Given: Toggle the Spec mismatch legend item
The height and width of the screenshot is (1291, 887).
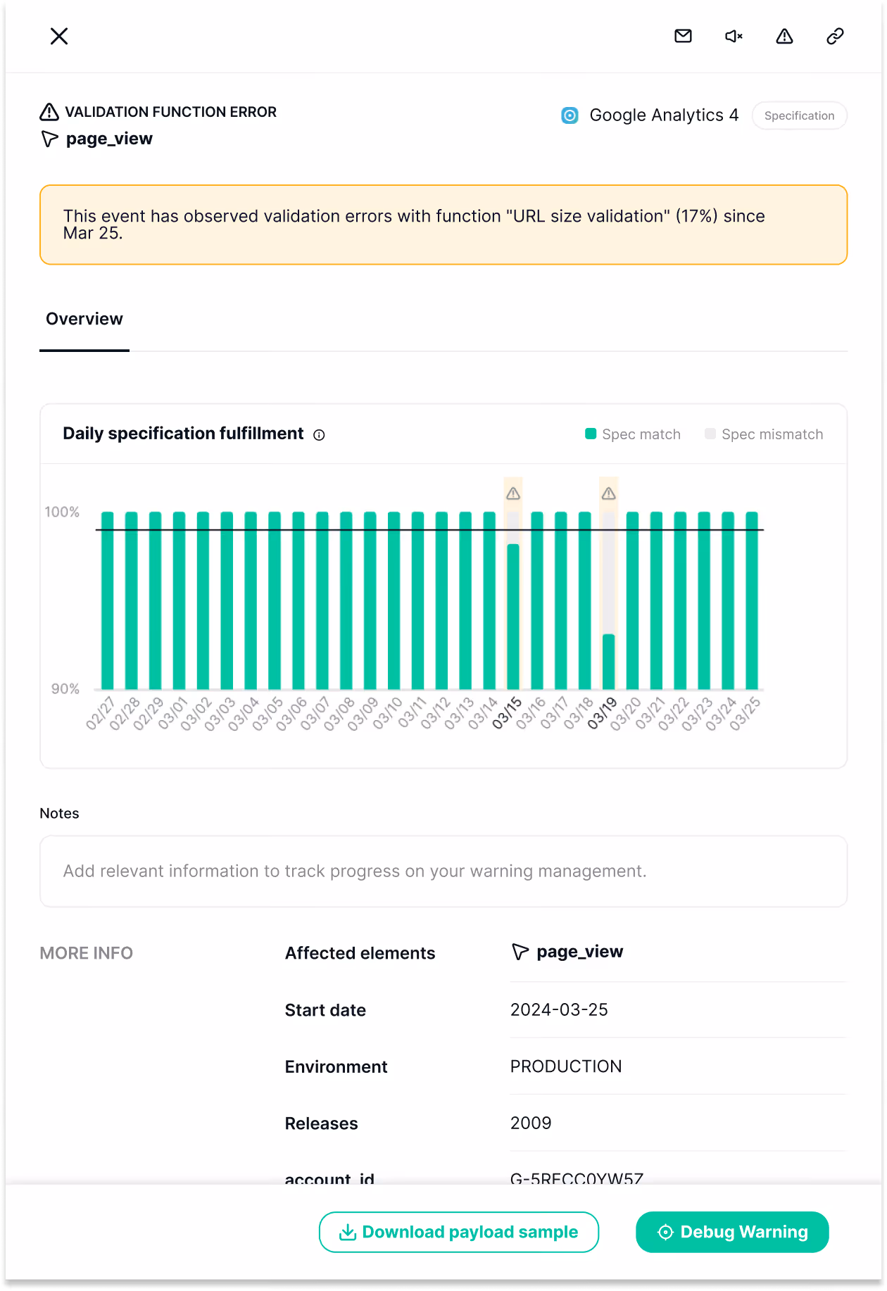Looking at the screenshot, I should click(764, 434).
